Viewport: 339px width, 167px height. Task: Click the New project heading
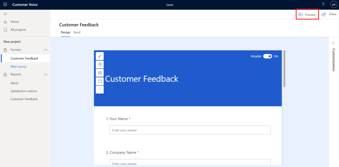pyautogui.click(x=12, y=42)
